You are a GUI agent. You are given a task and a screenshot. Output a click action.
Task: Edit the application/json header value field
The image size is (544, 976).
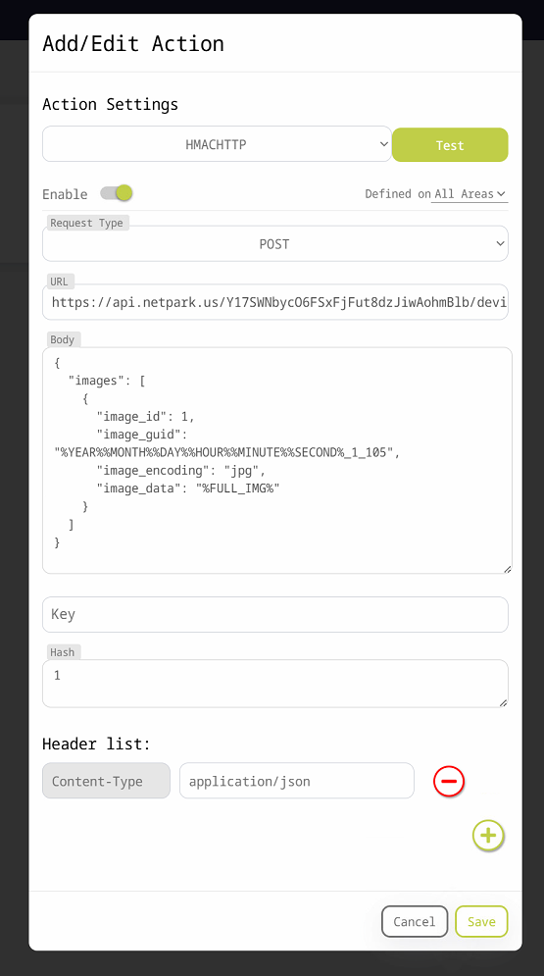(297, 781)
